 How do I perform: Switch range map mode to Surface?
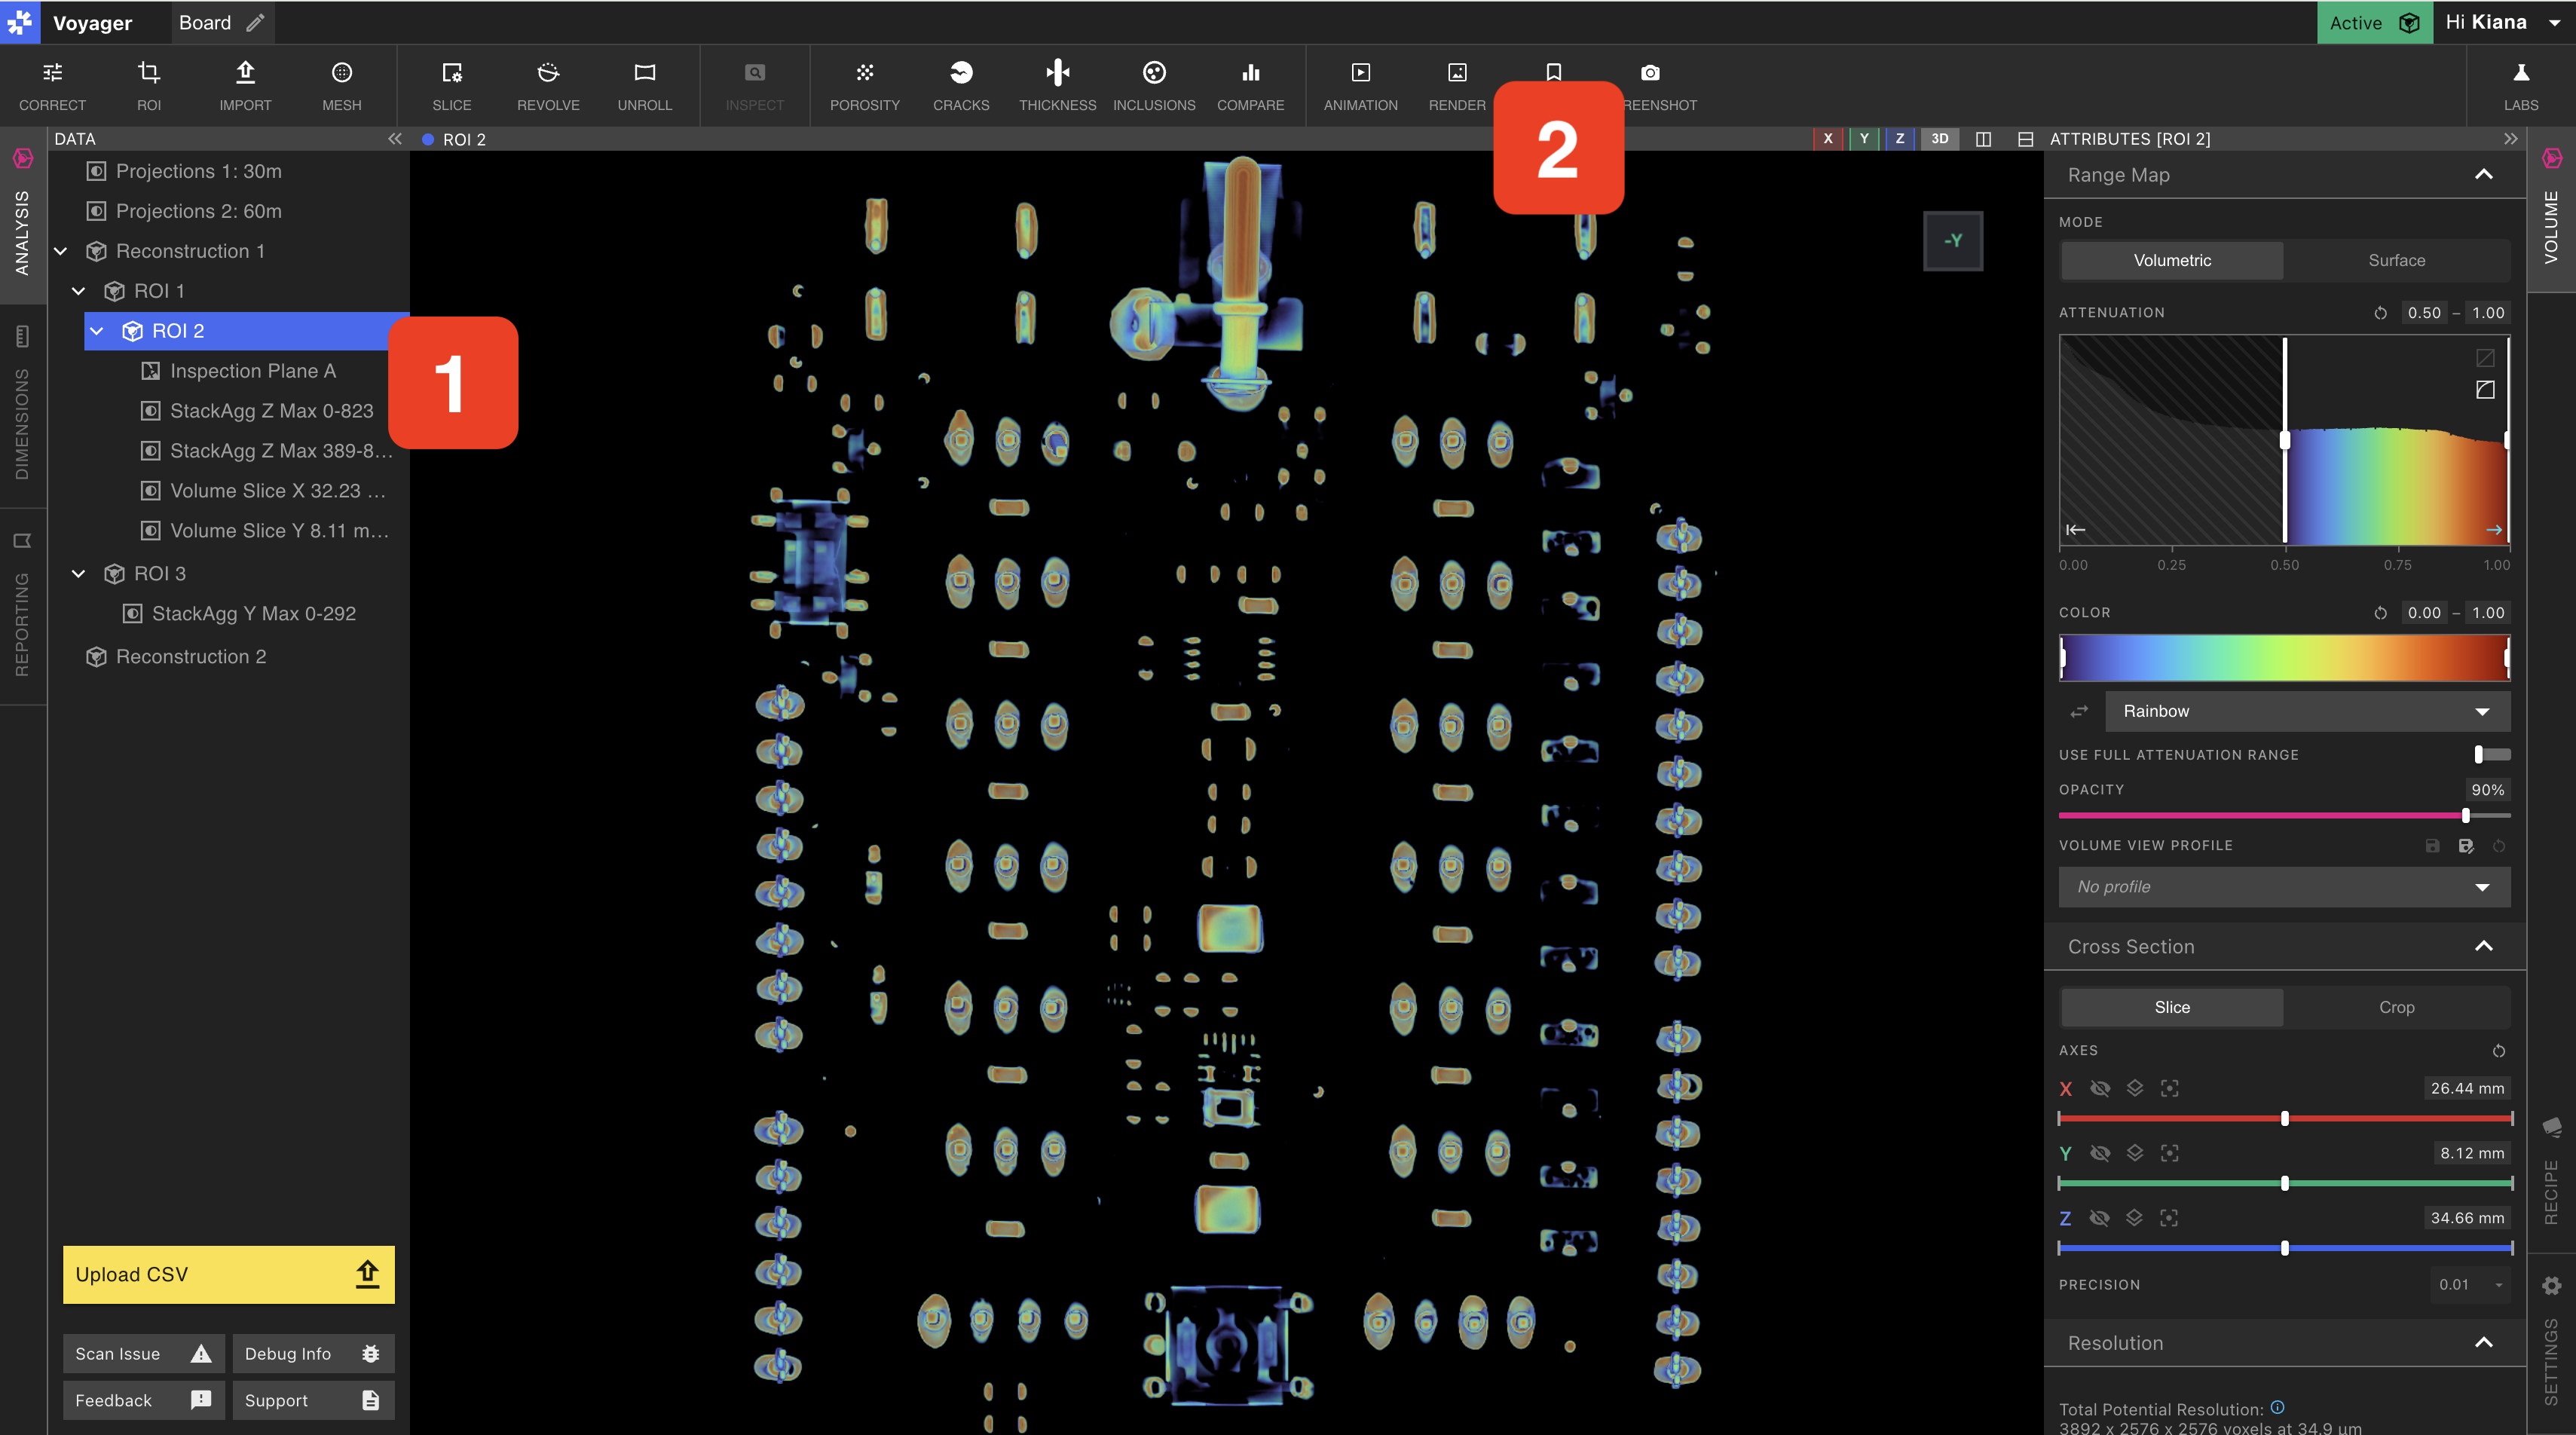(2396, 260)
